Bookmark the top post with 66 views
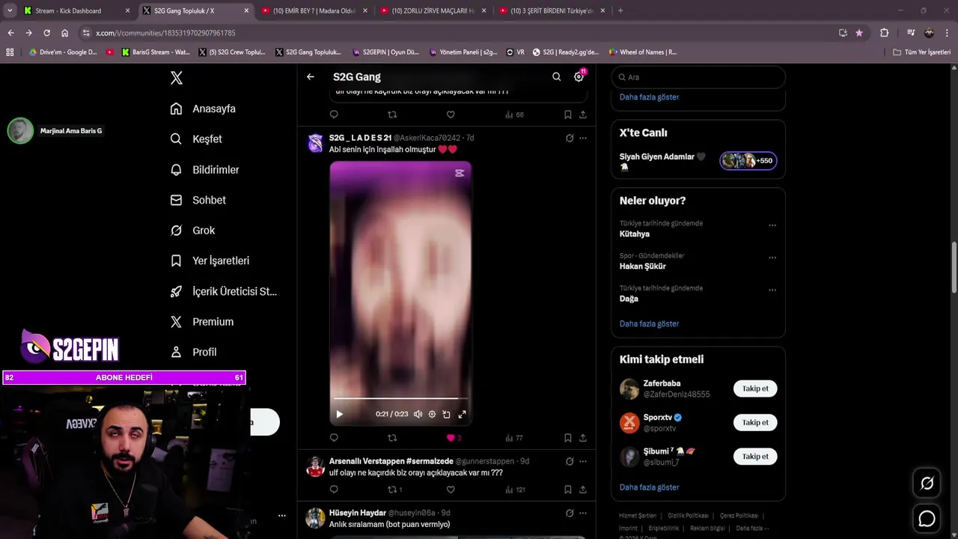 pyautogui.click(x=567, y=115)
